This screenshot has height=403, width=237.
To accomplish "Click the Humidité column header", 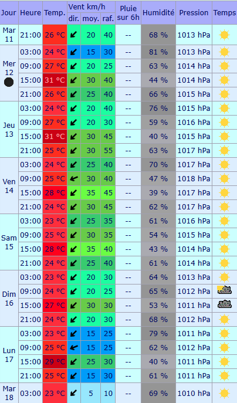I will click(158, 12).
